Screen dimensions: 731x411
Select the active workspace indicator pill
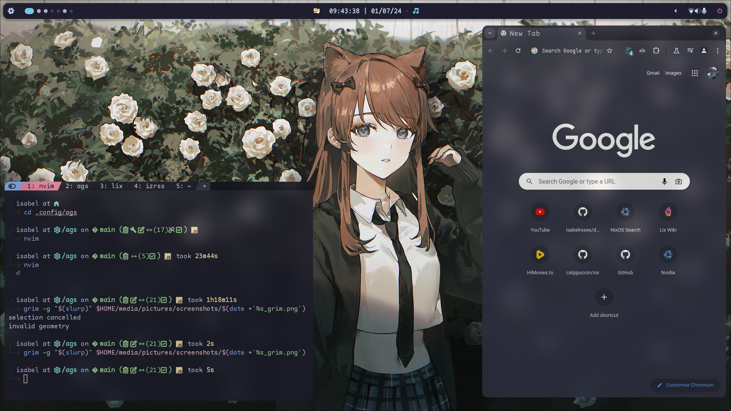point(29,11)
